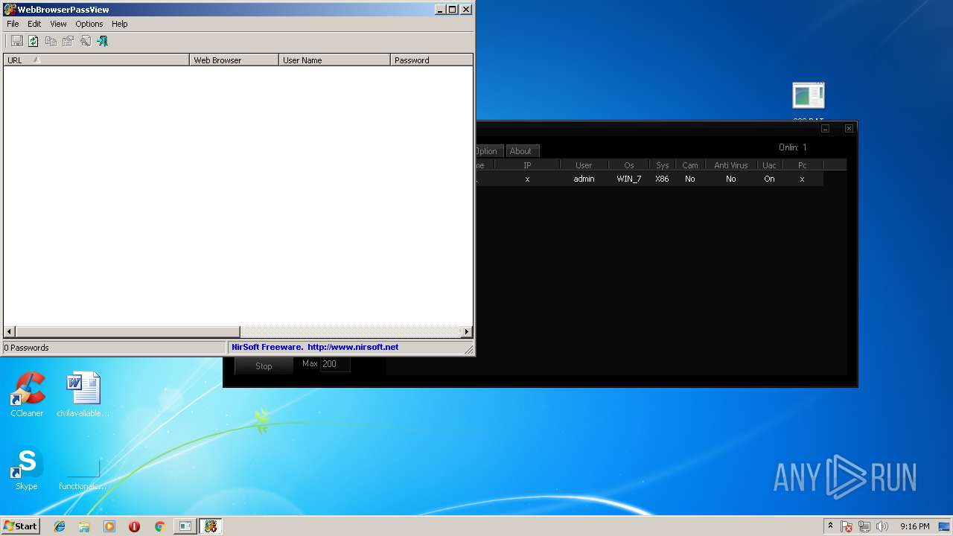Launch Opera from taskbar
This screenshot has height=536, width=953.
point(134,526)
